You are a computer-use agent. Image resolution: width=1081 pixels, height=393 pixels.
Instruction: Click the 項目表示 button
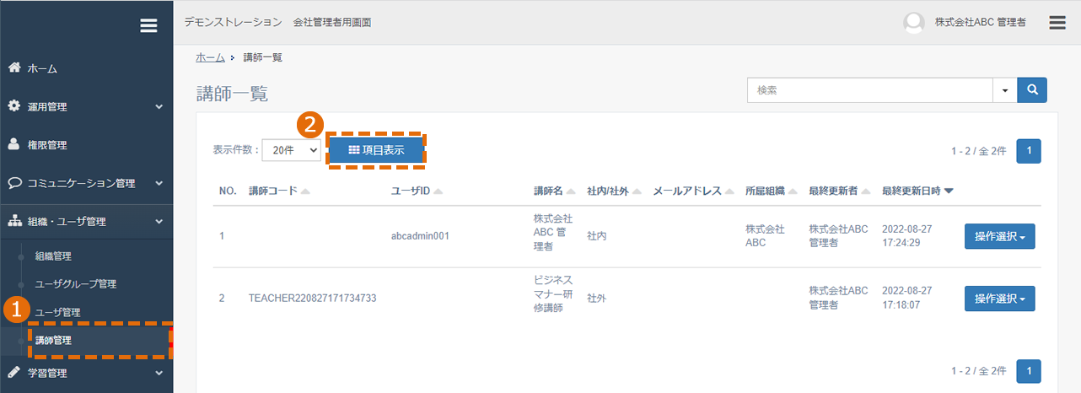pyautogui.click(x=376, y=150)
